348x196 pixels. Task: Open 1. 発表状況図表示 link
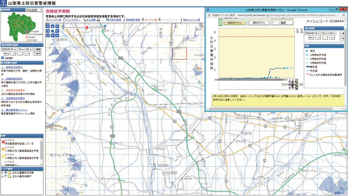coord(12,67)
